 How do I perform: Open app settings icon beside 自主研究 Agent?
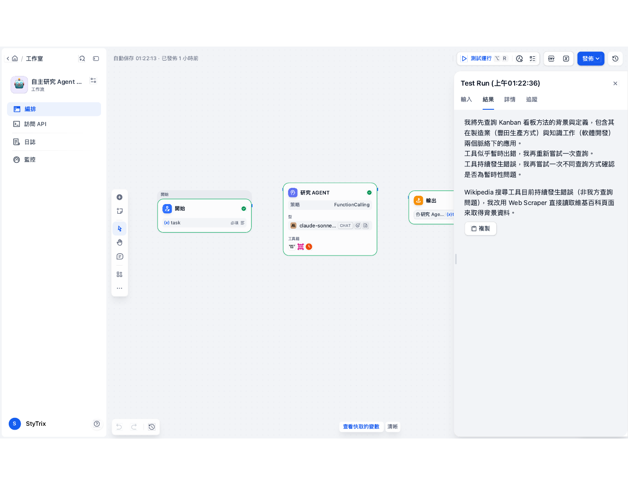(93, 81)
